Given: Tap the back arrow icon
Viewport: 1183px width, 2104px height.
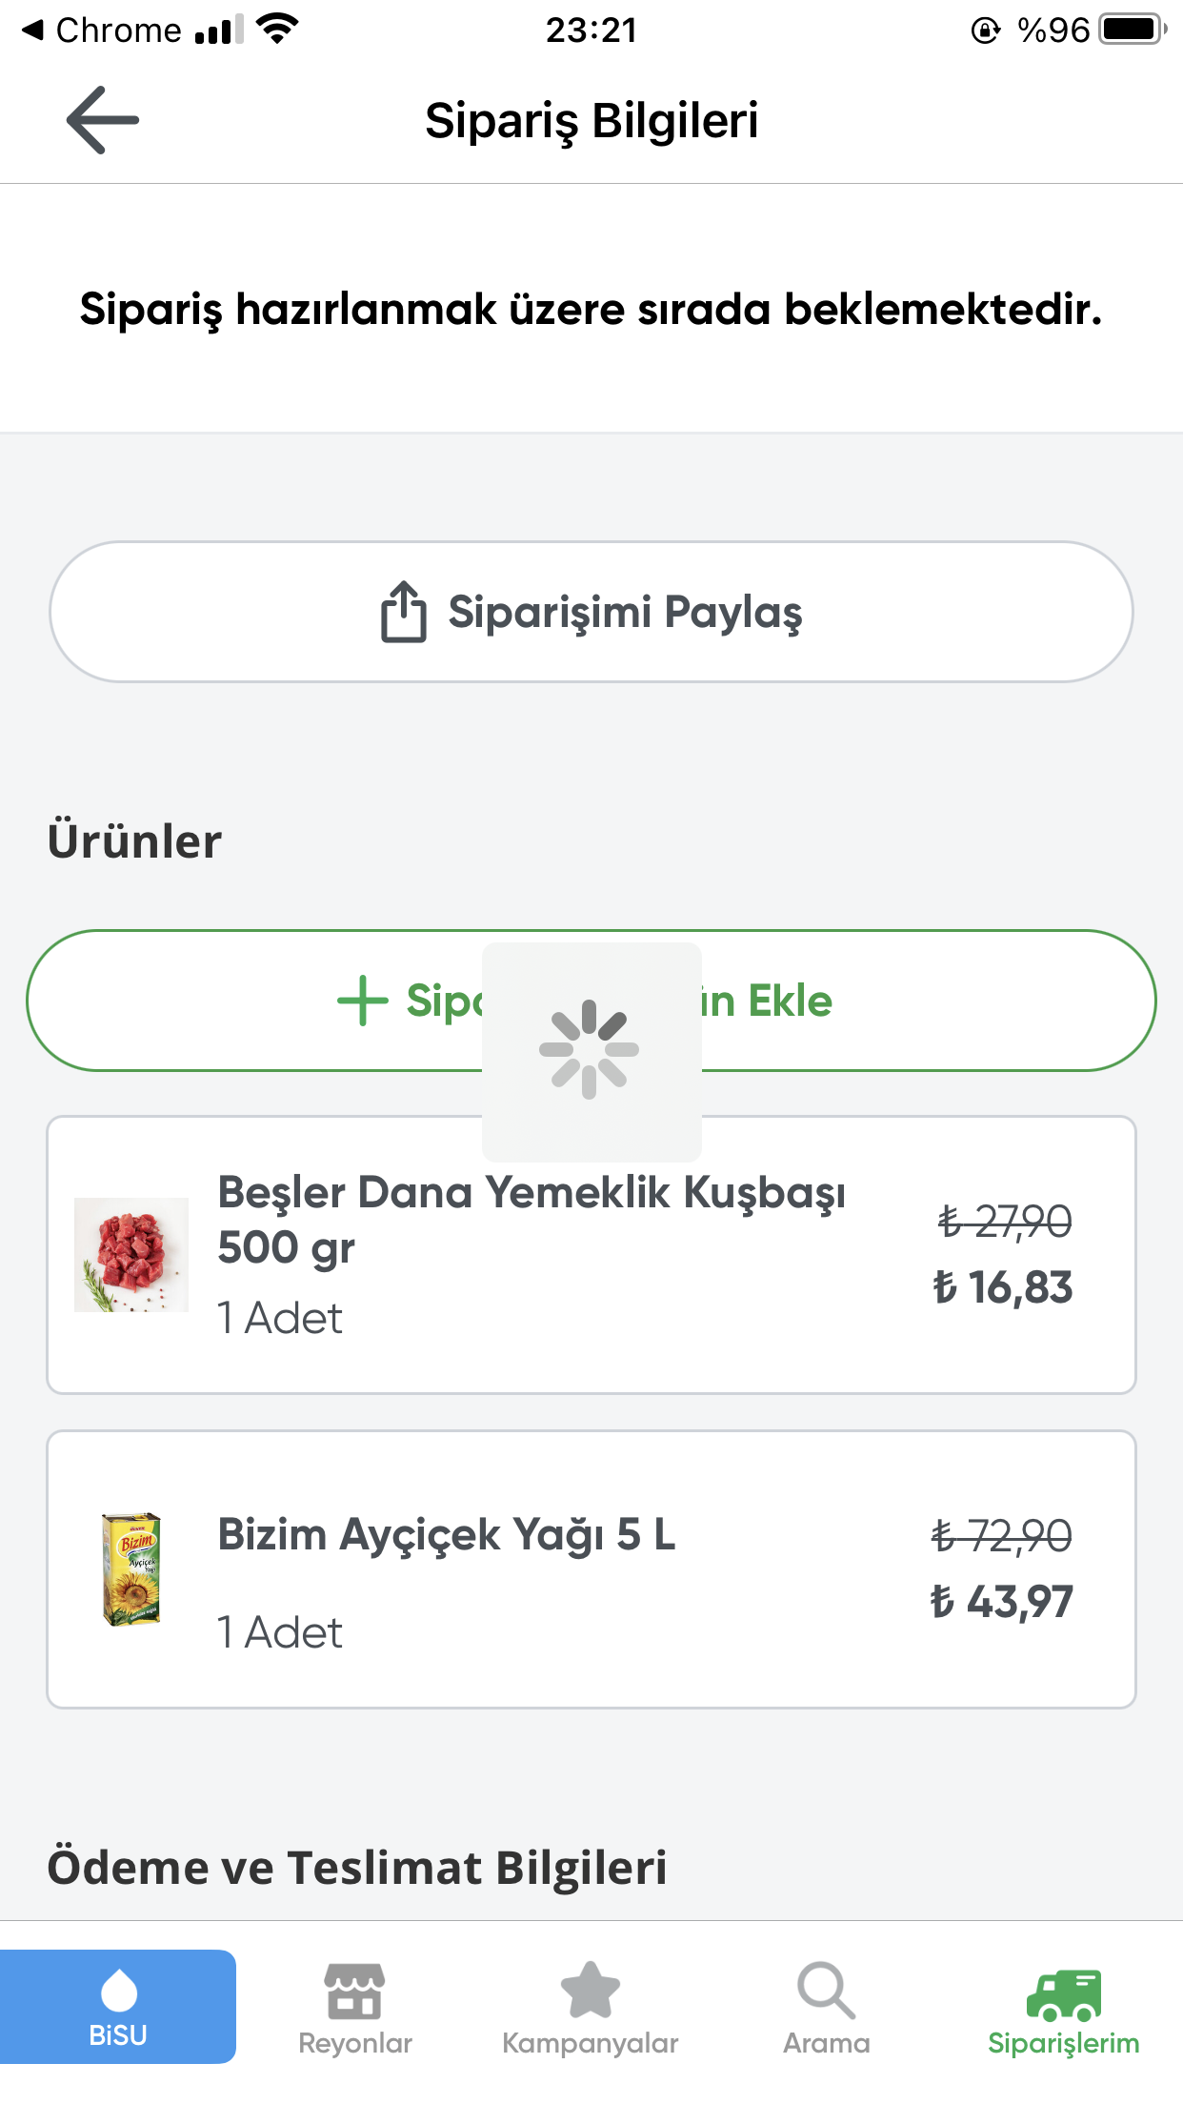Looking at the screenshot, I should pyautogui.click(x=103, y=120).
